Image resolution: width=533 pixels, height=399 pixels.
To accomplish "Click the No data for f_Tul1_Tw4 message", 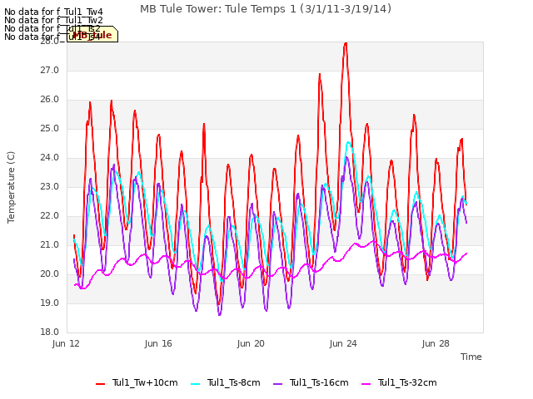I will (53, 12).
